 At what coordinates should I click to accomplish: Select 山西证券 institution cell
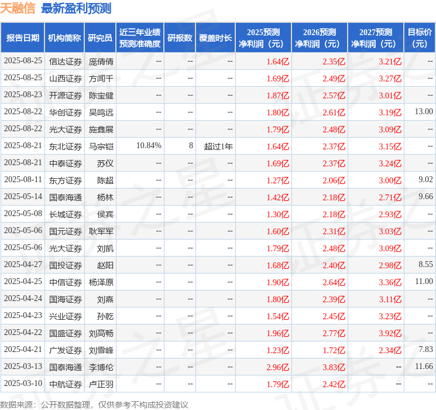tap(66, 78)
